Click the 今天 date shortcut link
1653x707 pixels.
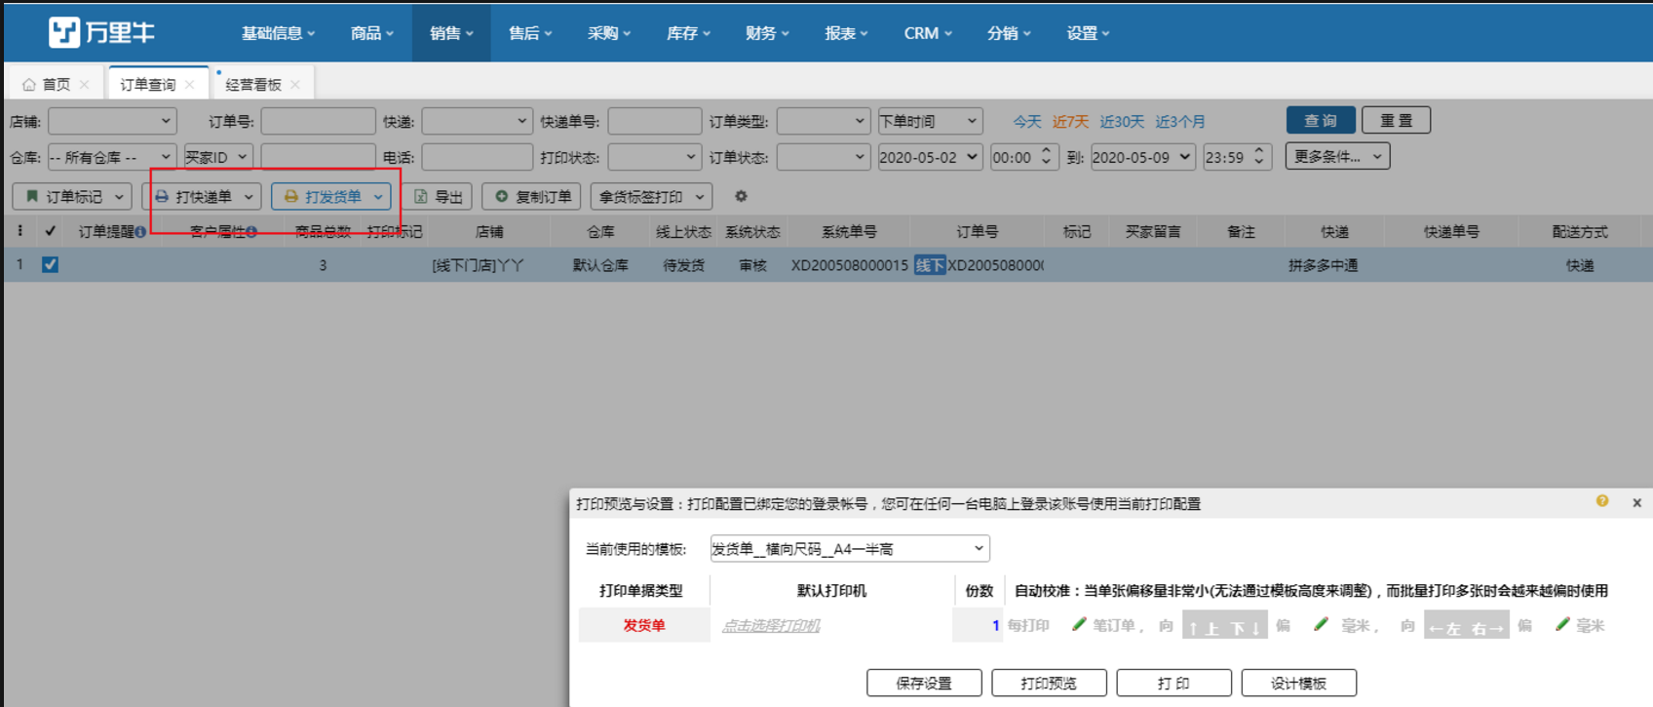pos(1027,121)
